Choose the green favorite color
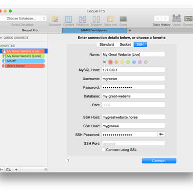Image resolution: width=193 pixels, height=193 pixels. click(128, 62)
